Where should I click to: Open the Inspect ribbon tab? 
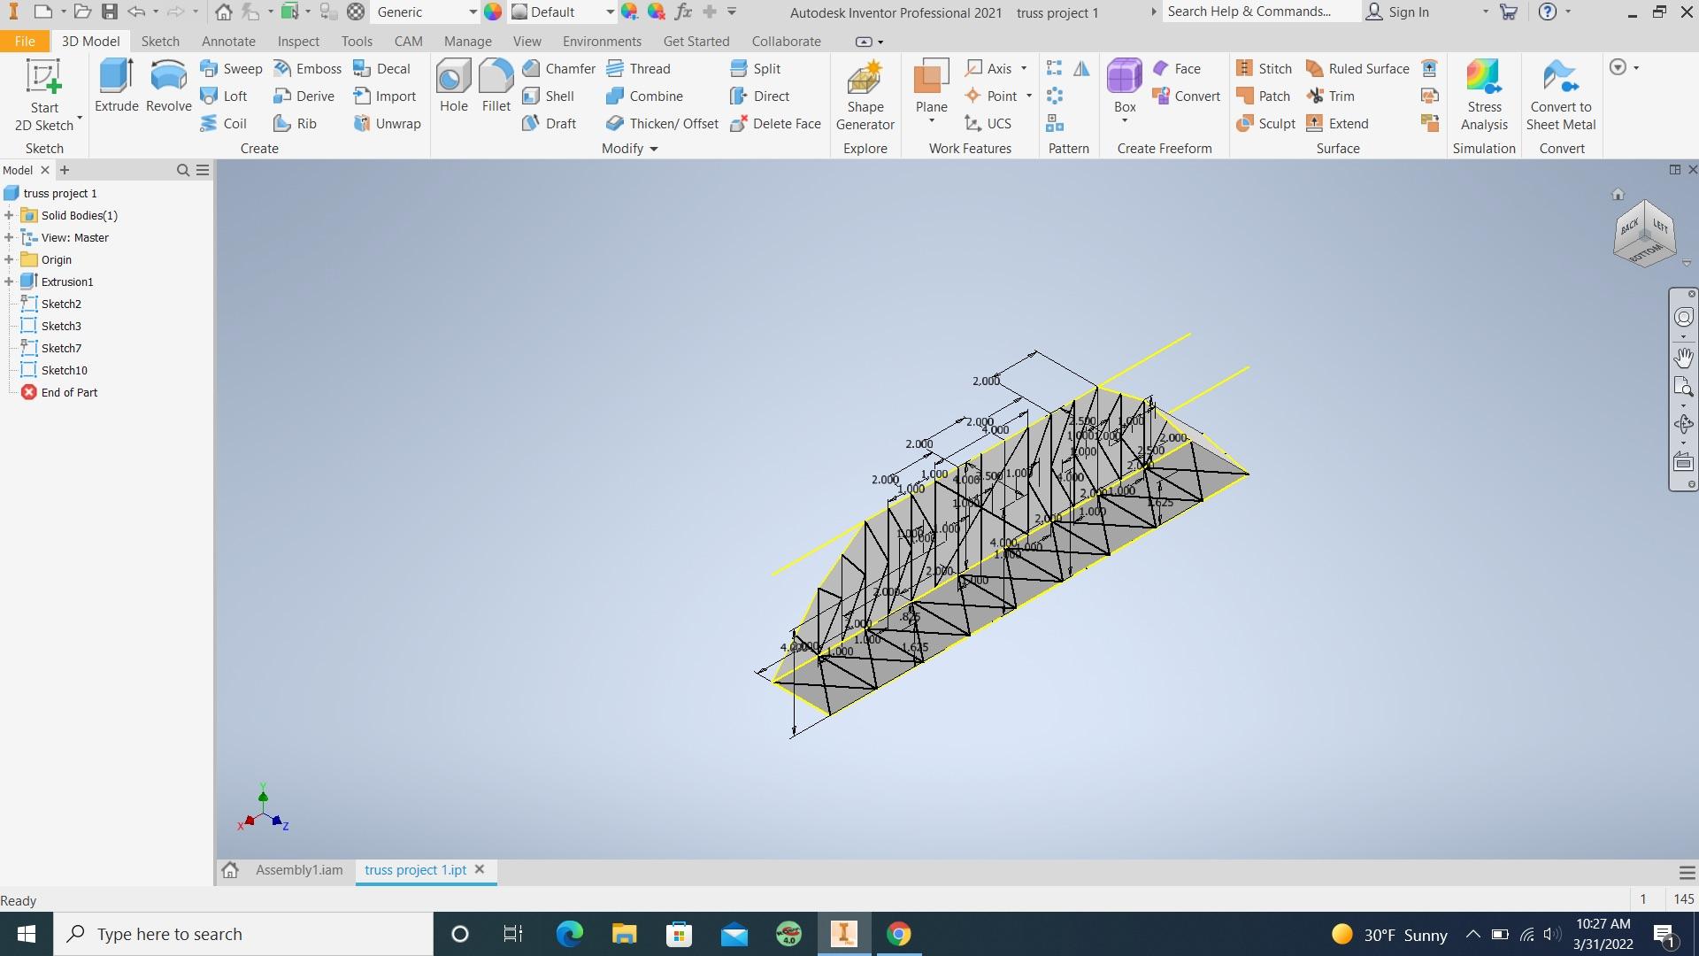298,42
